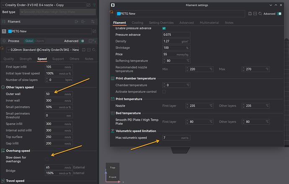Save filament preset in Filament settings dialog

[250, 13]
